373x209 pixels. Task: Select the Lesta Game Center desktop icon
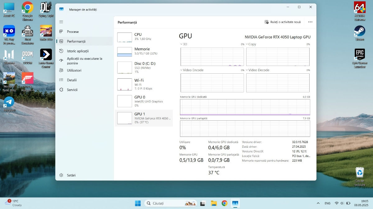[x=46, y=58]
